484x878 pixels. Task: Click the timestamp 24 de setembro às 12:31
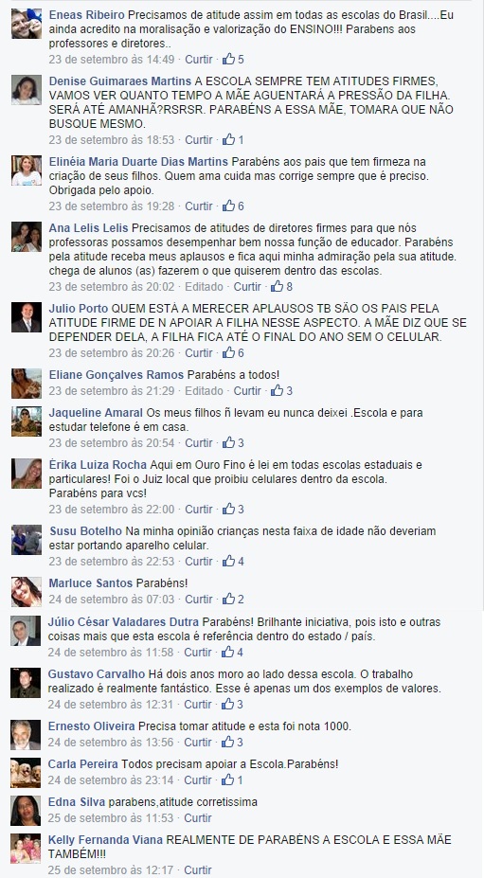tap(111, 704)
